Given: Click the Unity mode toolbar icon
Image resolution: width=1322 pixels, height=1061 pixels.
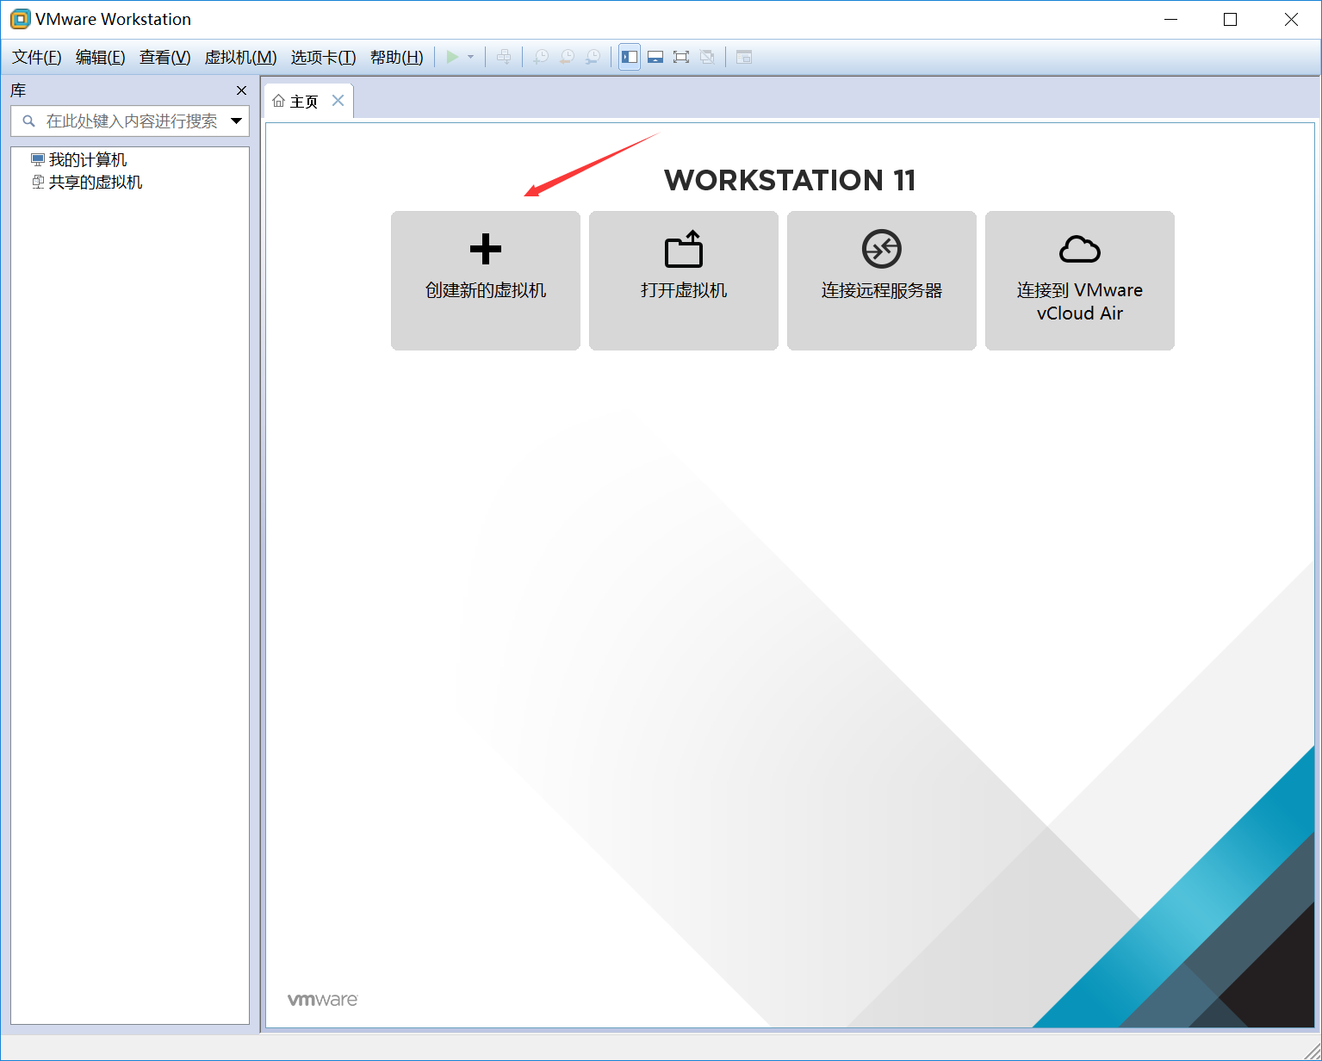Looking at the screenshot, I should tap(707, 57).
